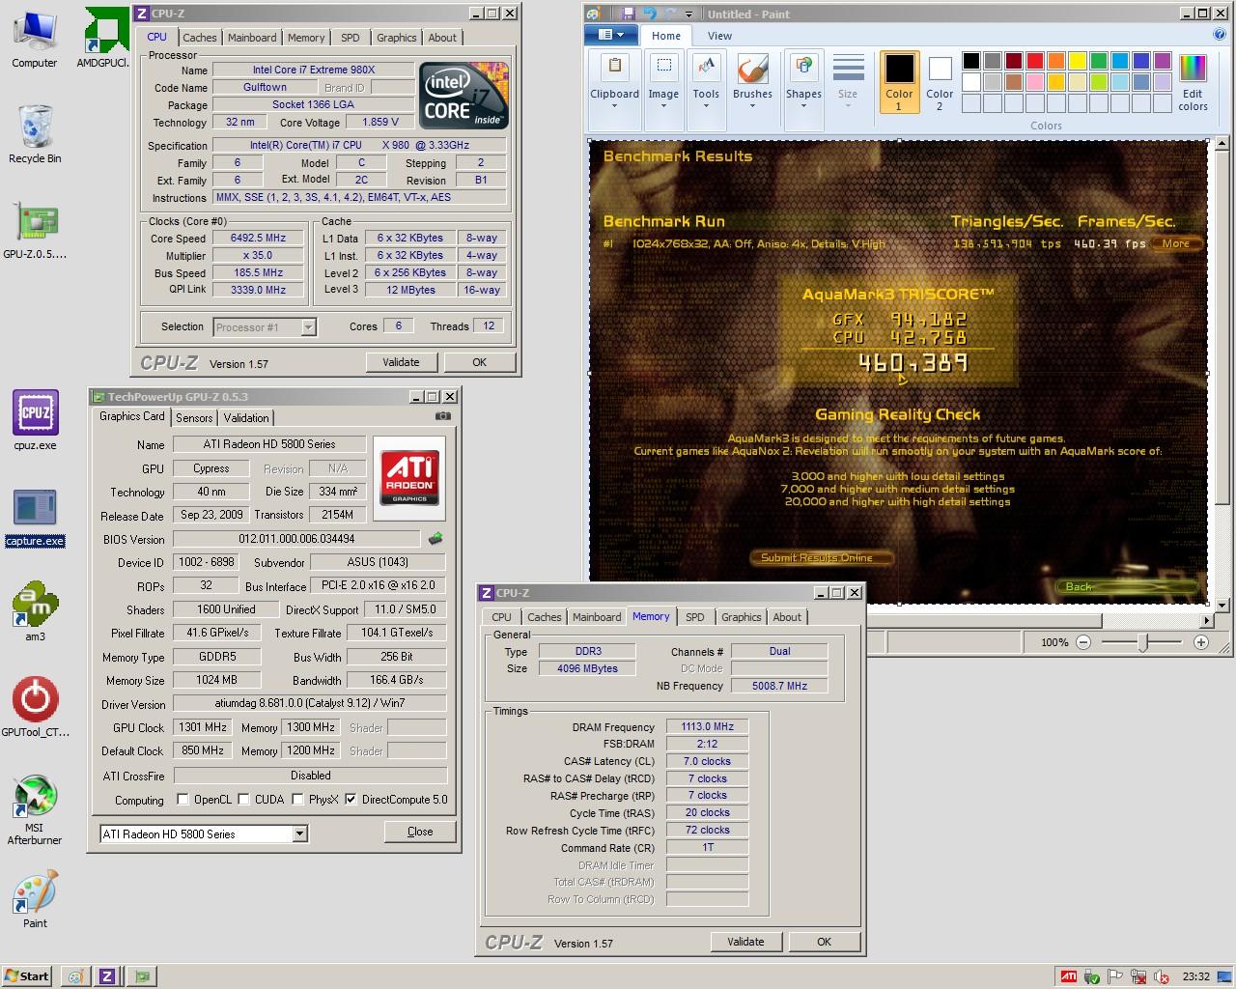Click the ATI Radeon logo in GPU-Z
Viewport: 1236px width, 989px height.
tap(409, 477)
